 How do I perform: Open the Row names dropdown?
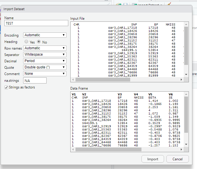point(45,48)
